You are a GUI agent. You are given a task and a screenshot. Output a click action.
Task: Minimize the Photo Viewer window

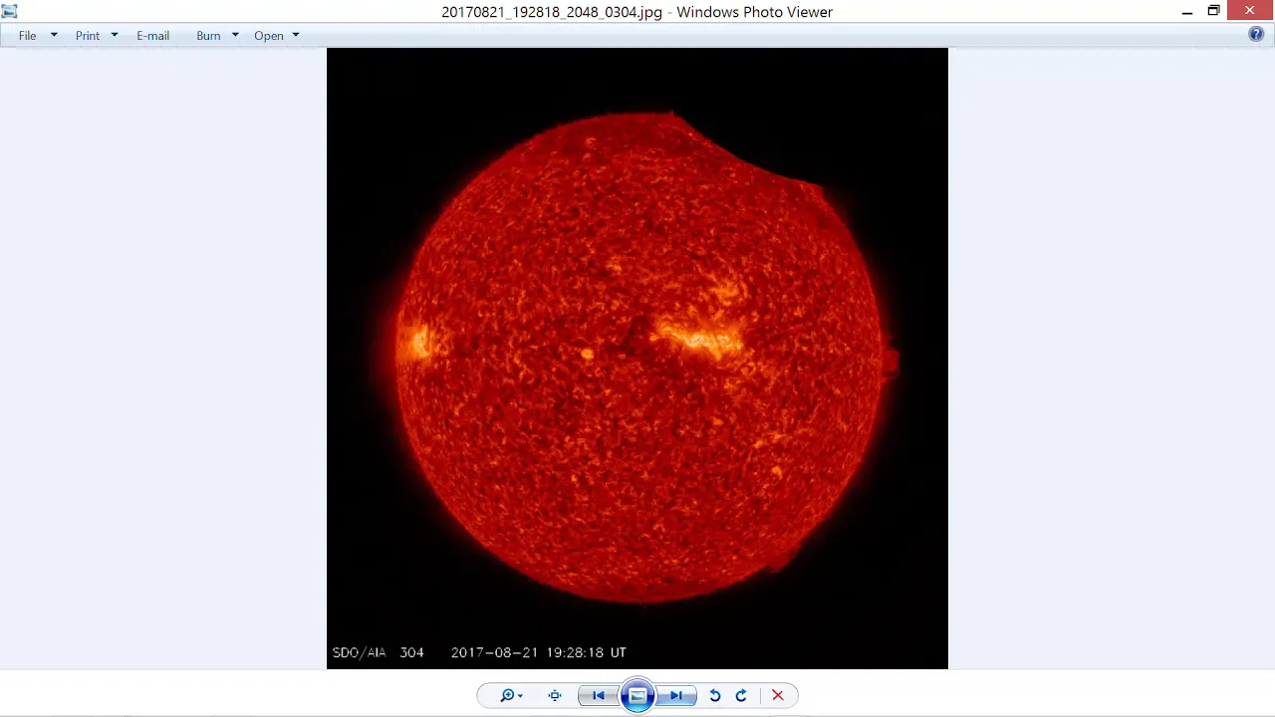click(1187, 12)
